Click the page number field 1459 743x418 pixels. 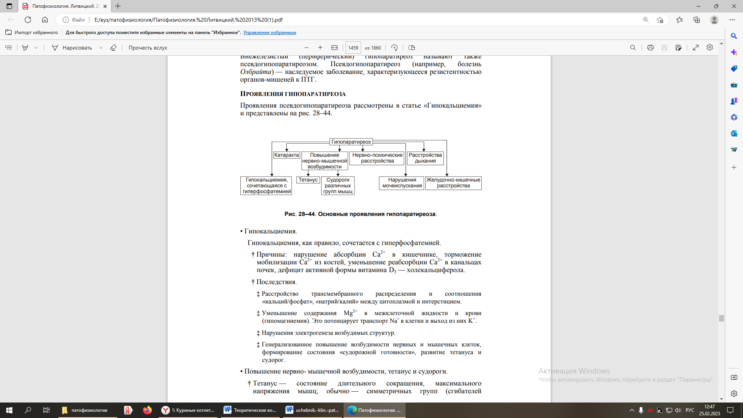pos(353,48)
